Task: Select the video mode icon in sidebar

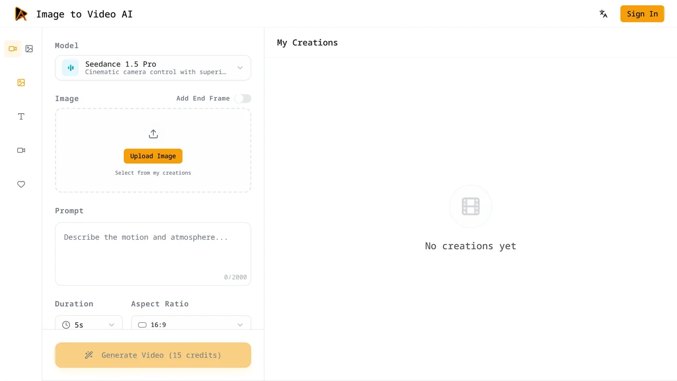Action: [x=13, y=49]
